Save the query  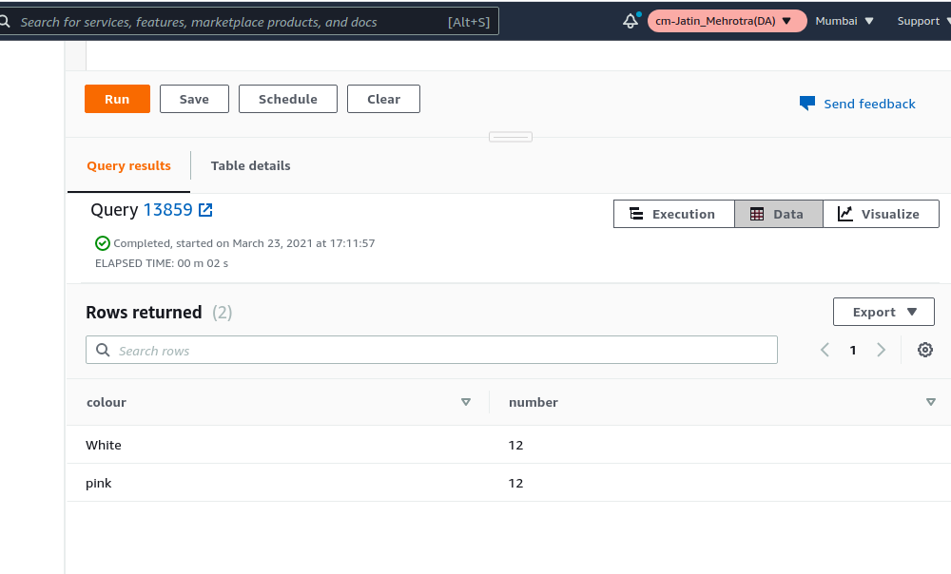pos(194,99)
